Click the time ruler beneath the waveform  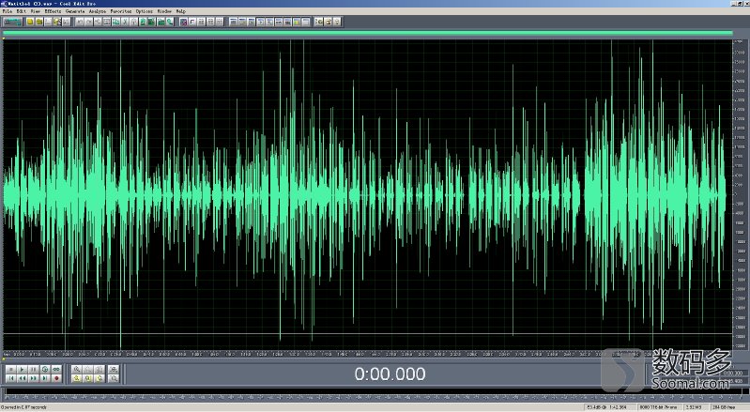tap(366, 354)
